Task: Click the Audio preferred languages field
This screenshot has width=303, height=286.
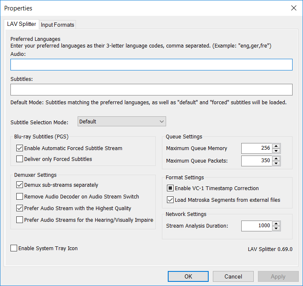Action: click(151, 65)
